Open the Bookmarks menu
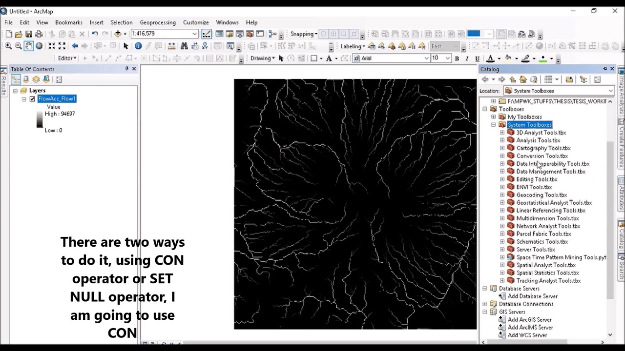The width and height of the screenshot is (625, 351). point(69,22)
